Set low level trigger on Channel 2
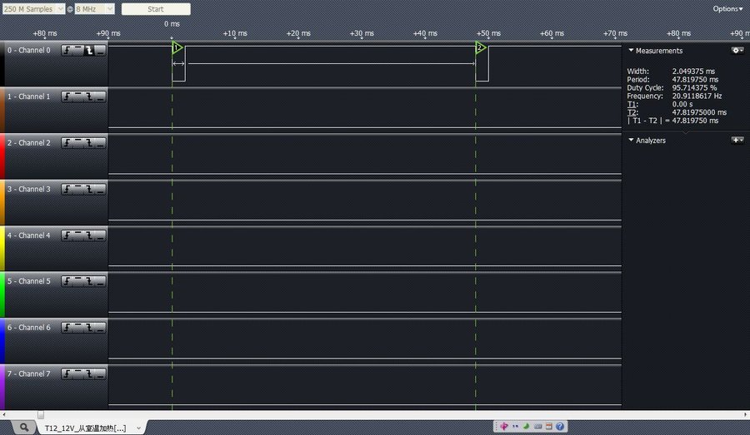This screenshot has height=435, width=750. click(x=100, y=143)
